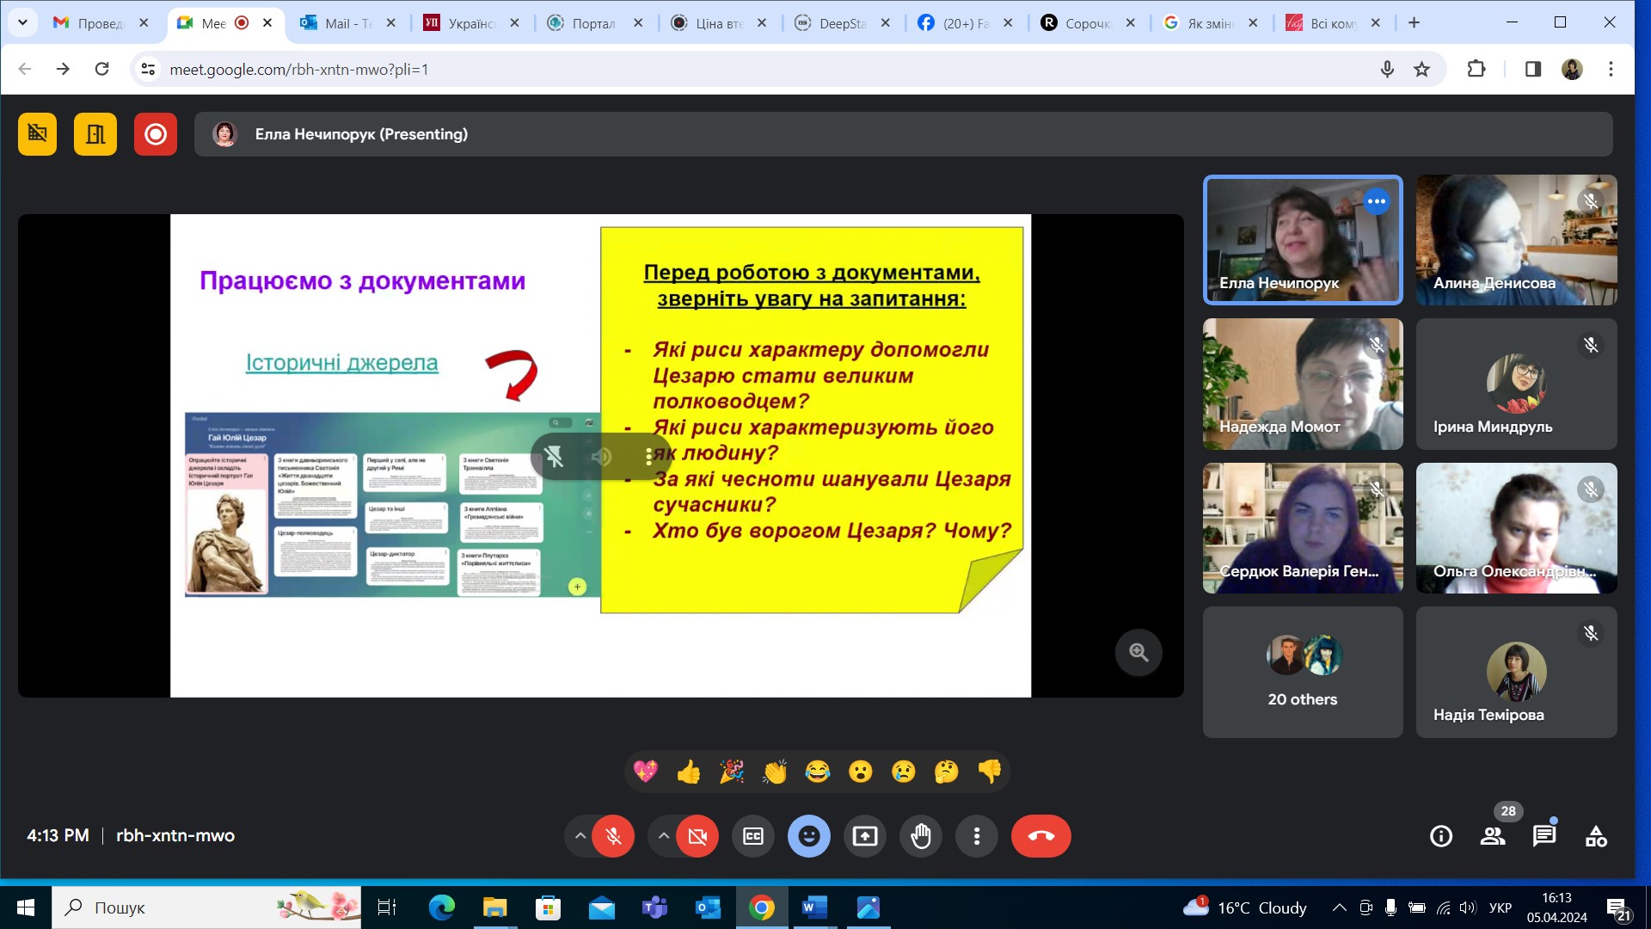This screenshot has height=929, width=1651.
Task: Click the yellow door extension icon
Action: click(95, 134)
